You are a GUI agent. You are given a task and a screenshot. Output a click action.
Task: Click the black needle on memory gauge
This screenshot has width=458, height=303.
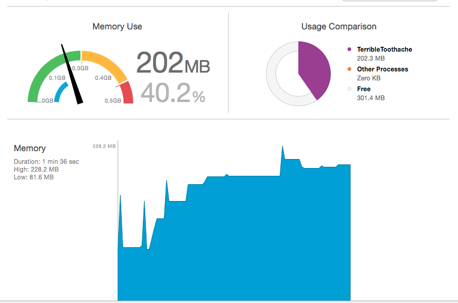(72, 74)
